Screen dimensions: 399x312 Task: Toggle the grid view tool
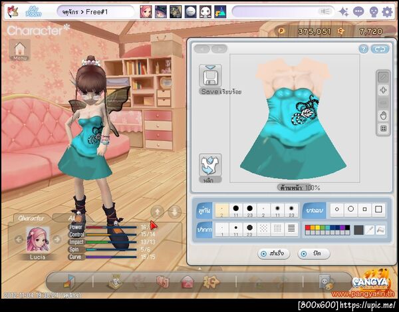[x=383, y=128]
